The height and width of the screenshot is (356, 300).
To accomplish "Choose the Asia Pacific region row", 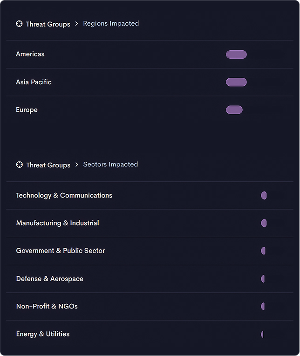I will click(150, 82).
